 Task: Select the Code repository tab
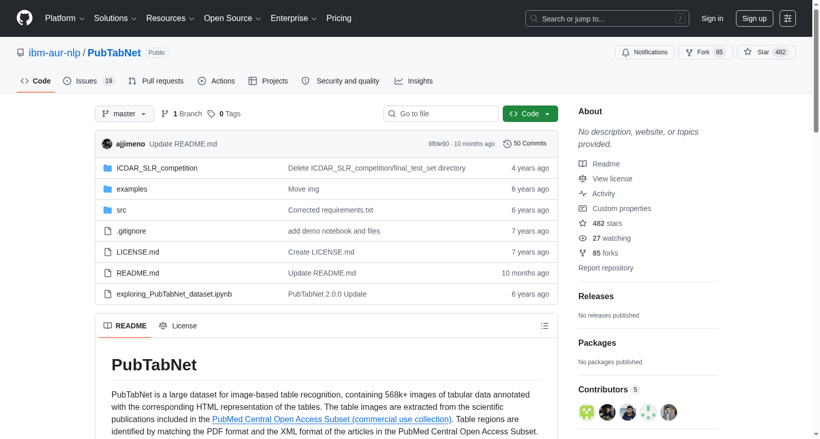pos(35,81)
